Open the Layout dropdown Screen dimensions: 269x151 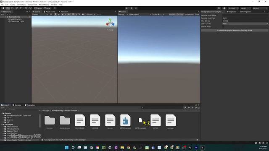point(260,8)
